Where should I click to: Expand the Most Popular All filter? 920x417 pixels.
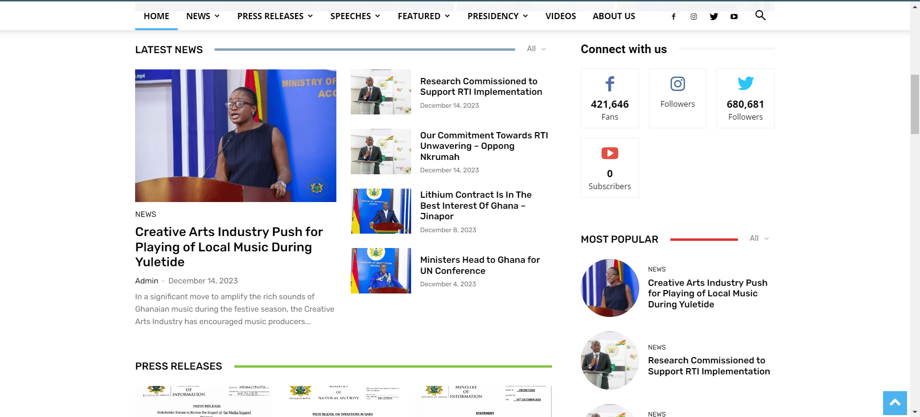coord(759,238)
